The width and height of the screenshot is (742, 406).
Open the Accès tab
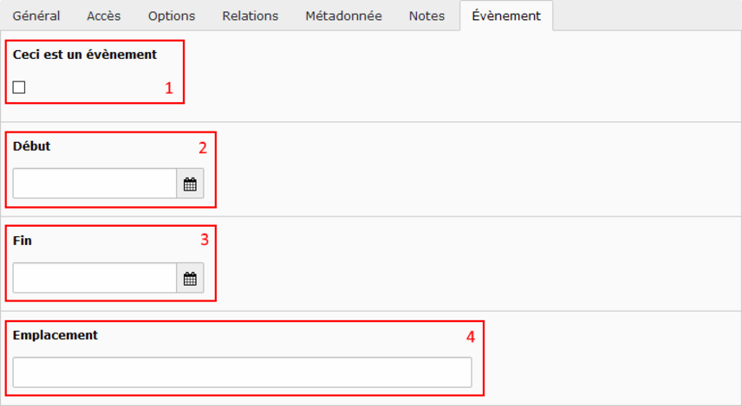(104, 16)
